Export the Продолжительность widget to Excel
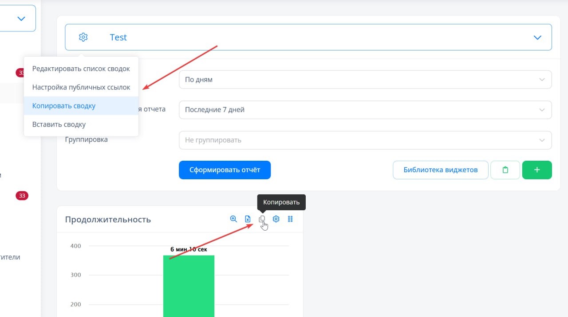 (248, 219)
